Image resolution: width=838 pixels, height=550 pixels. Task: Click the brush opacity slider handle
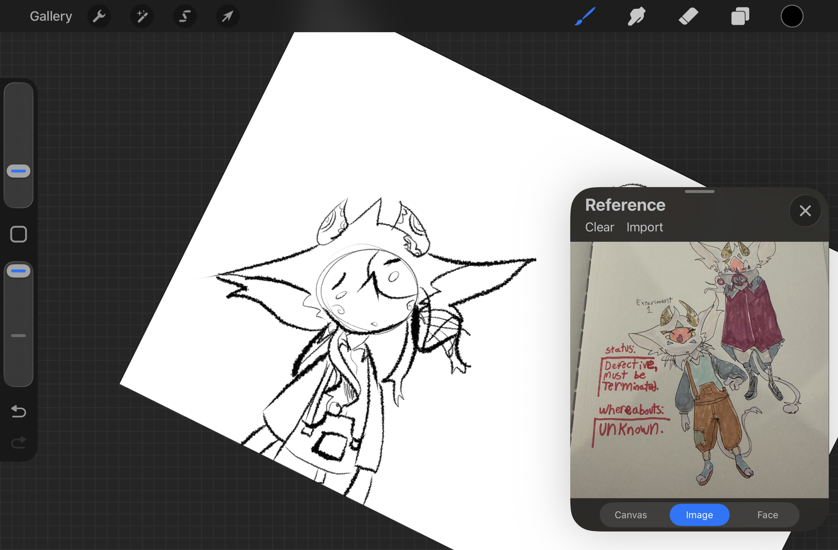pyautogui.click(x=18, y=271)
